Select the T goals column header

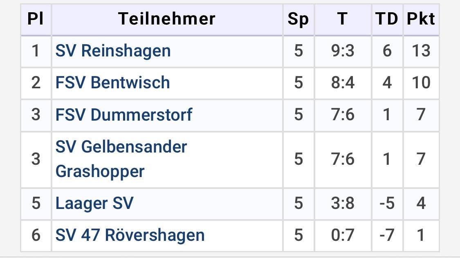tap(342, 19)
